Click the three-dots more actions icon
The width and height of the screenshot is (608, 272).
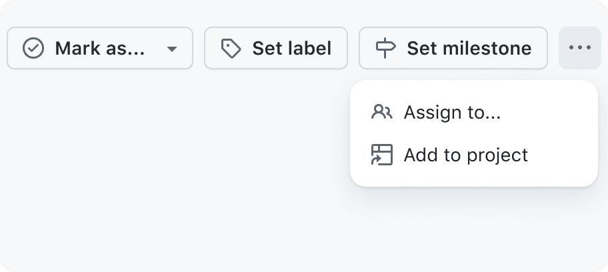580,48
